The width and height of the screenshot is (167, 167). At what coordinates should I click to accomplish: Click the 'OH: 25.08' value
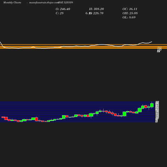tap(130, 13)
